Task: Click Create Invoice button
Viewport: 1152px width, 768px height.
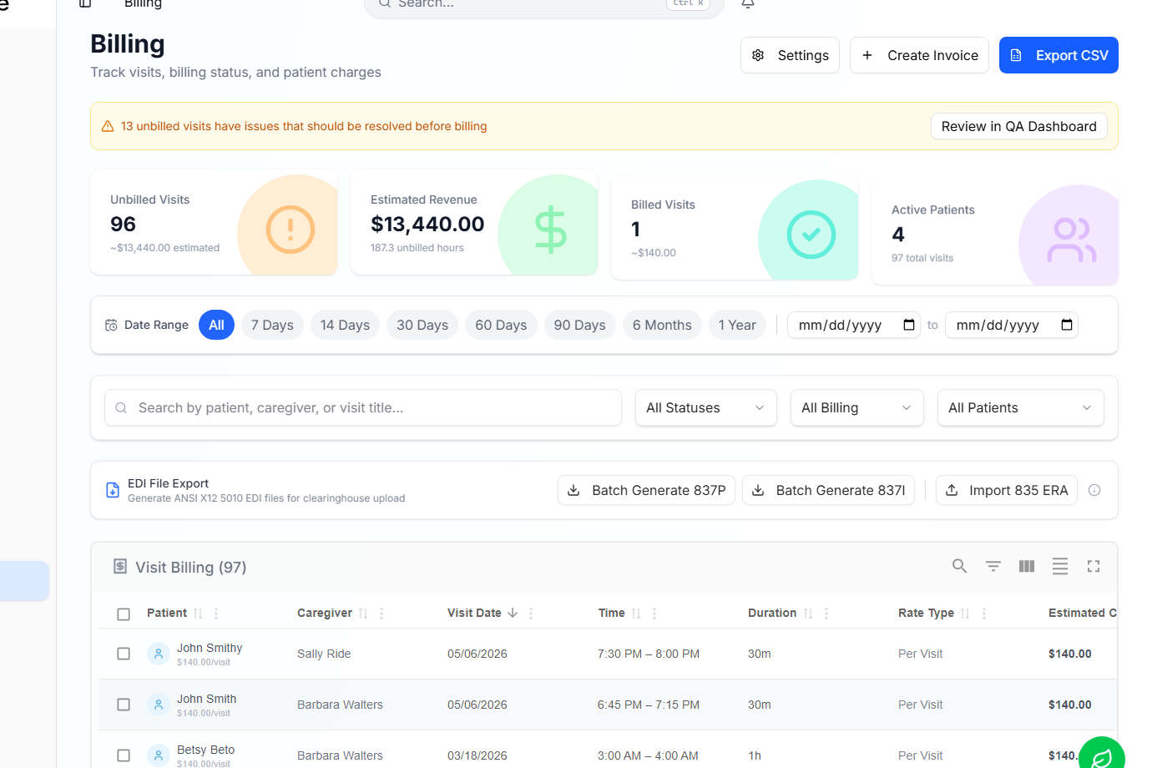Action: (x=919, y=55)
